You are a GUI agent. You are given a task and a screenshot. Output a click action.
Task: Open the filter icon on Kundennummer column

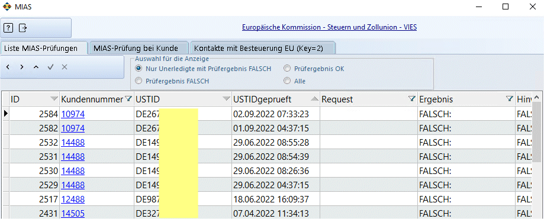[x=128, y=99]
